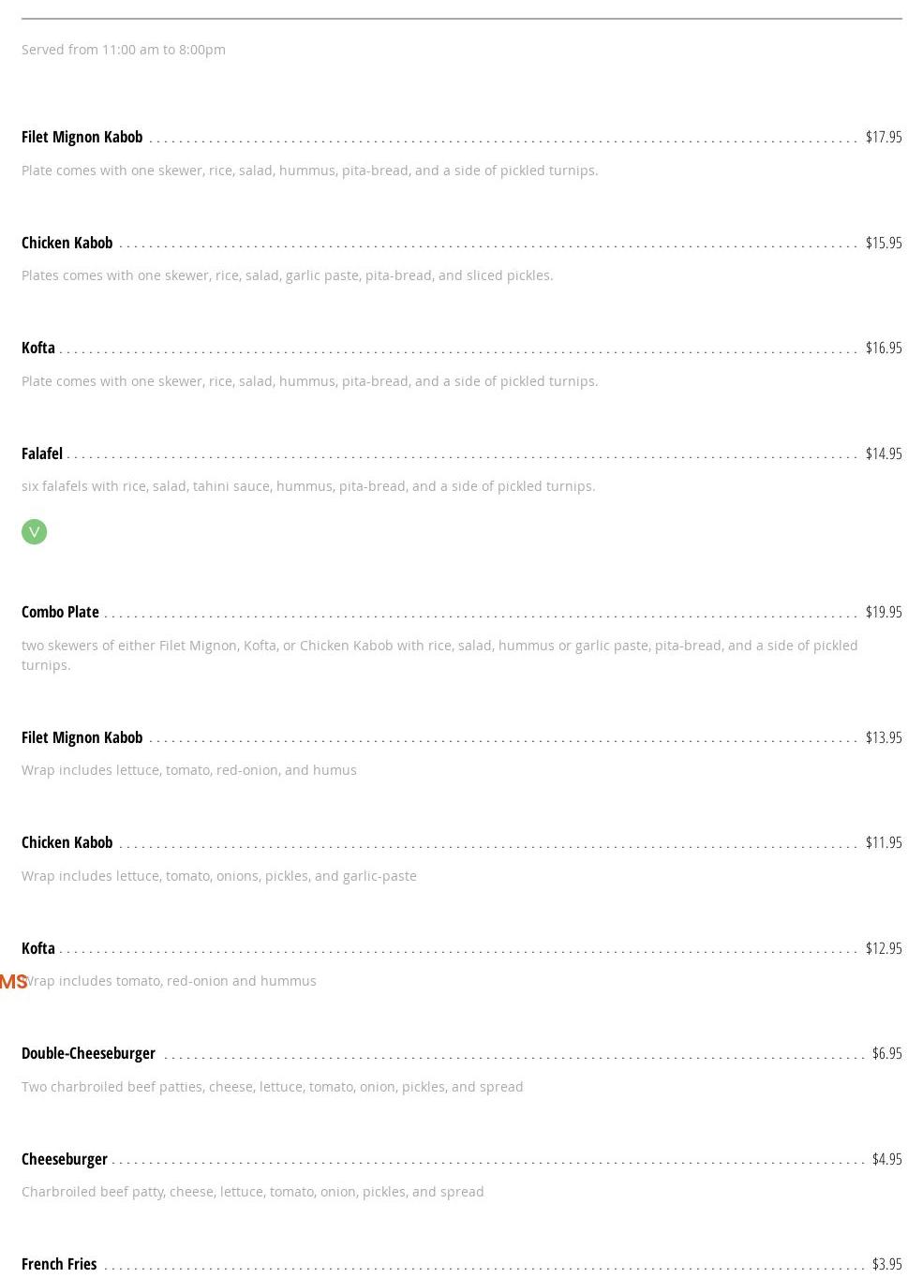
Task: Click the $19.95 price label
Action: 883,612
